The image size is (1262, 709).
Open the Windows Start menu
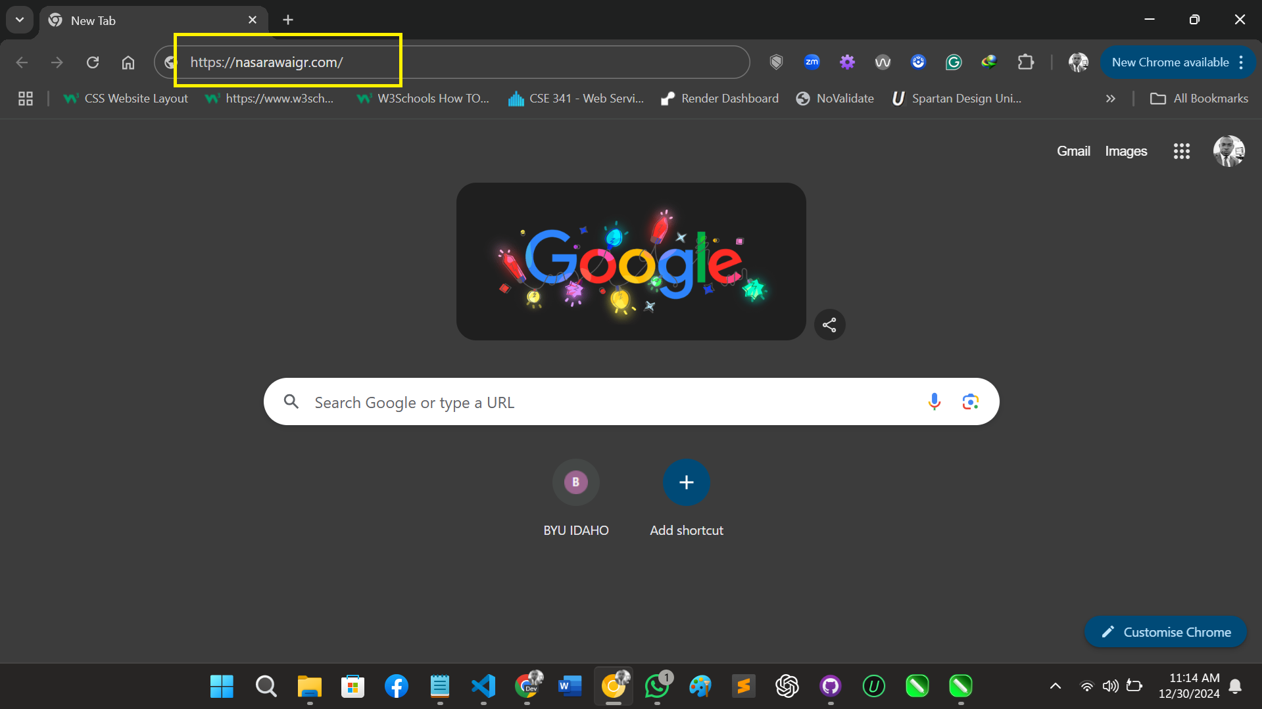click(222, 687)
